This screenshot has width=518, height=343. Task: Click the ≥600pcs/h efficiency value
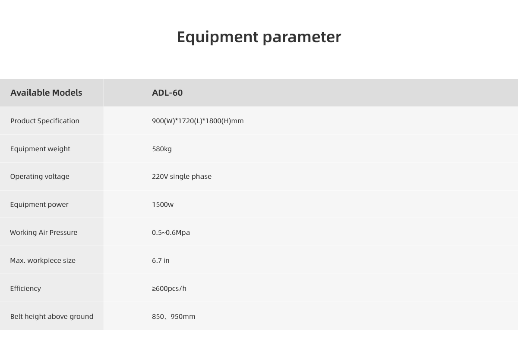point(169,288)
